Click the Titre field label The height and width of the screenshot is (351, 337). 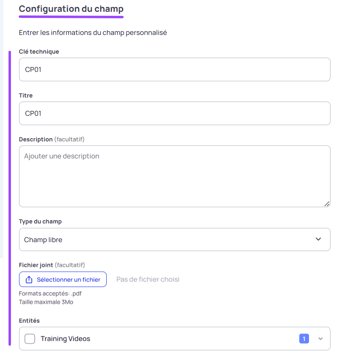[26, 95]
